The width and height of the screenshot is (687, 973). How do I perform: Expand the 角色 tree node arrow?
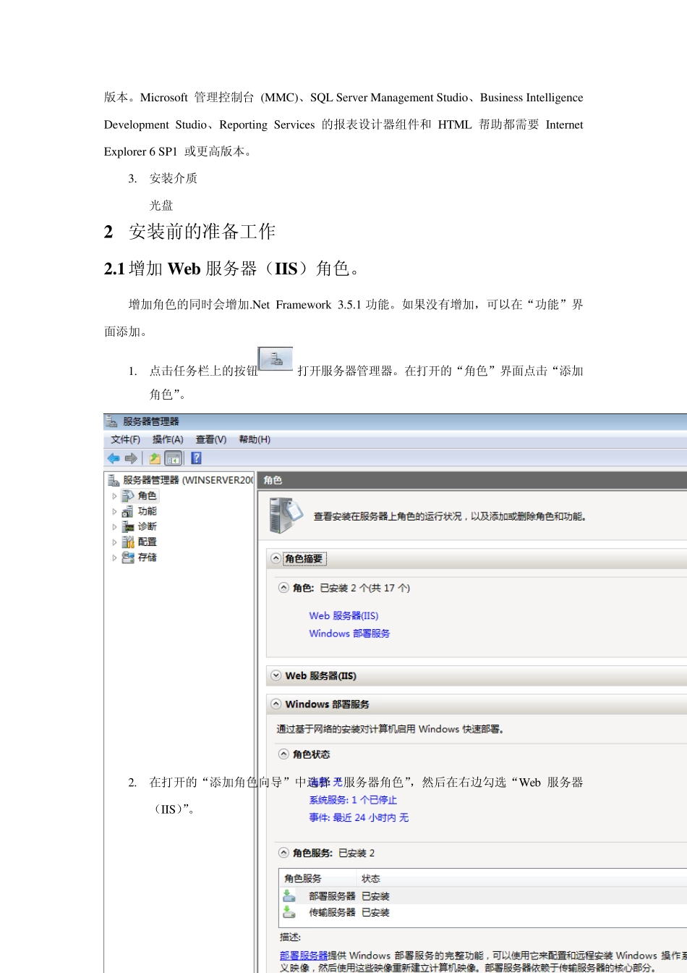click(x=114, y=497)
